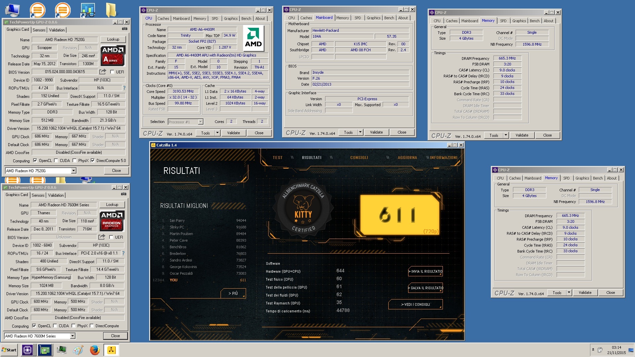The height and width of the screenshot is (357, 635).
Task: Click the Windows Start button
Action: coord(9,350)
